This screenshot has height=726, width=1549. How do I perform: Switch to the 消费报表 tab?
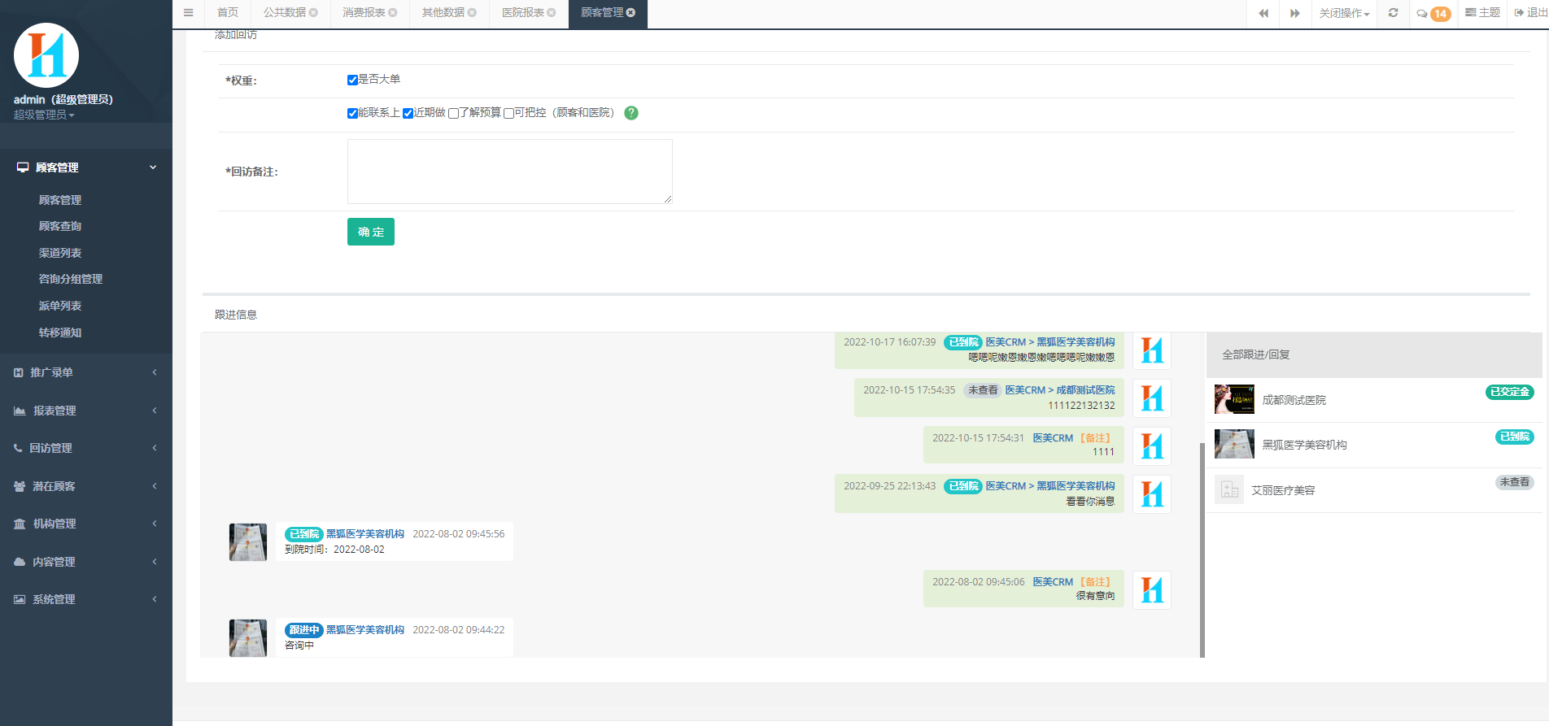pyautogui.click(x=364, y=13)
